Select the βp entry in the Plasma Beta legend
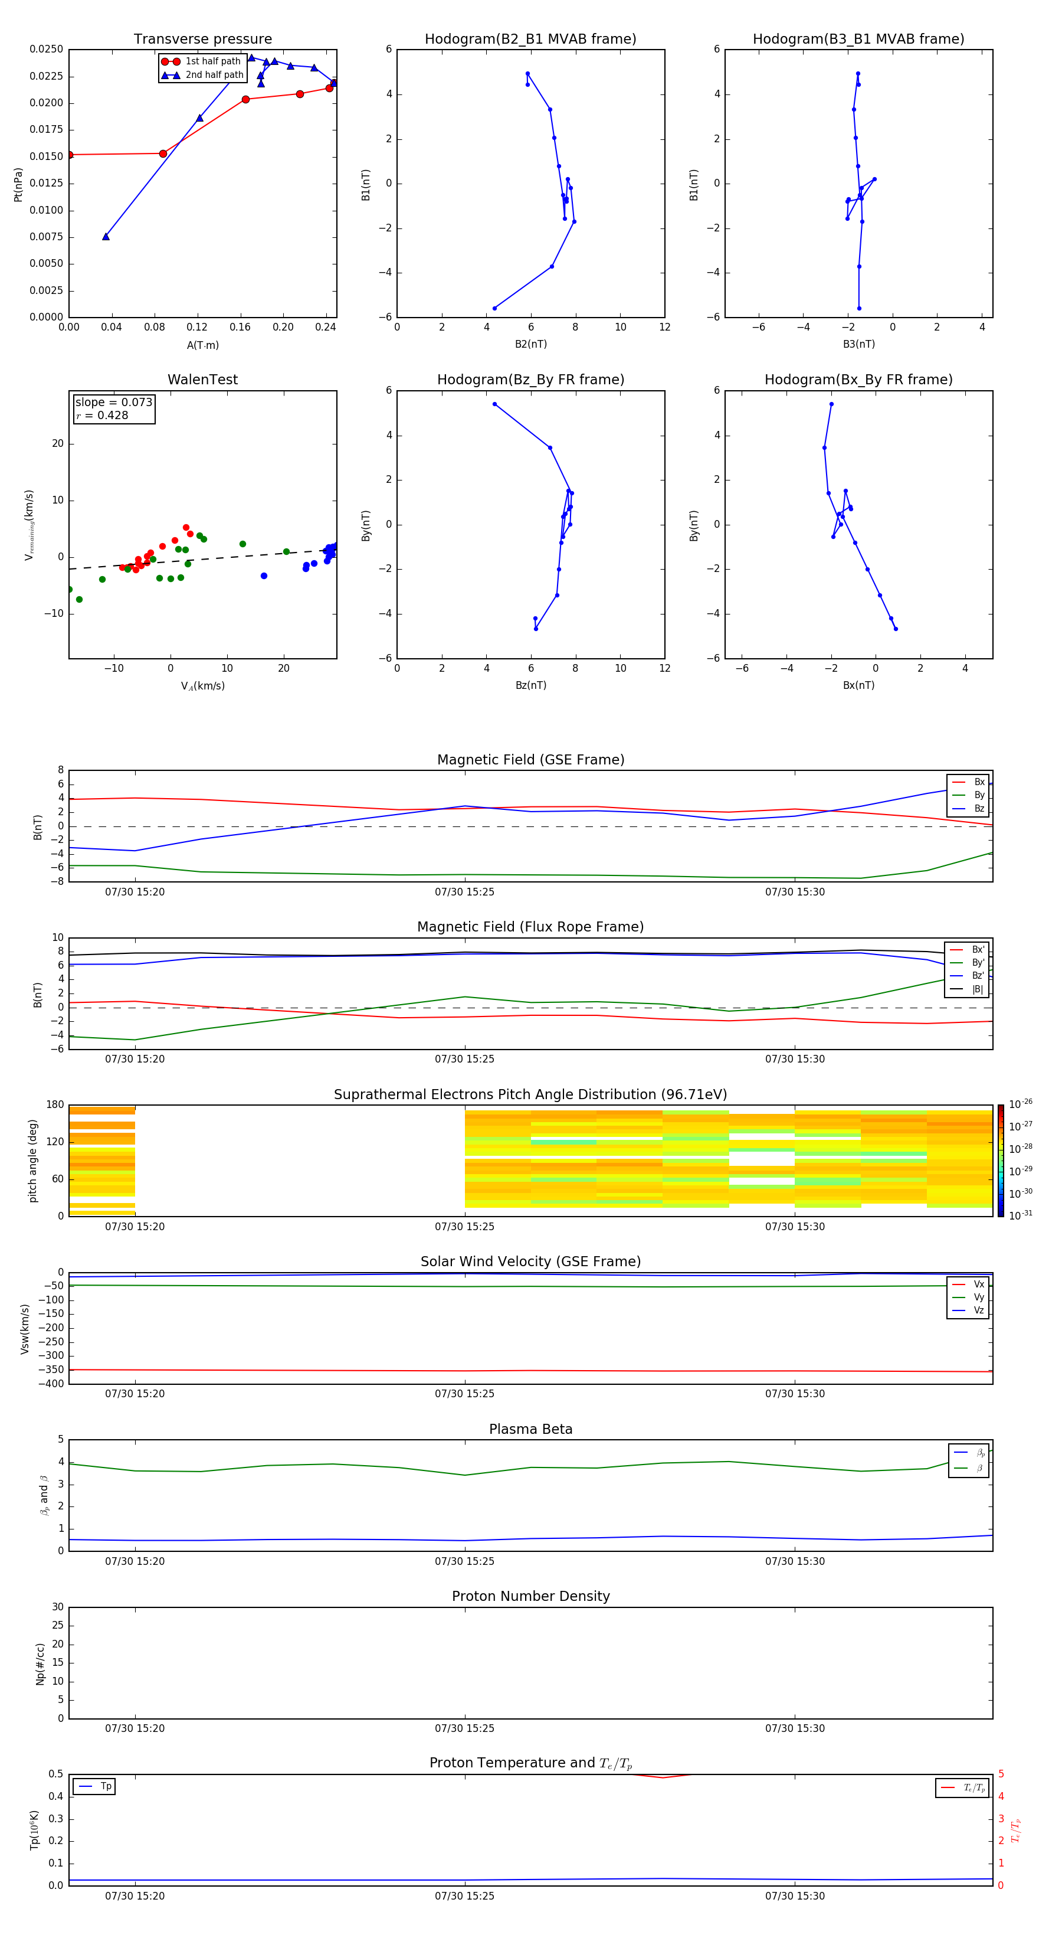Image resolution: width=1062 pixels, height=1948 pixels. (969, 1453)
